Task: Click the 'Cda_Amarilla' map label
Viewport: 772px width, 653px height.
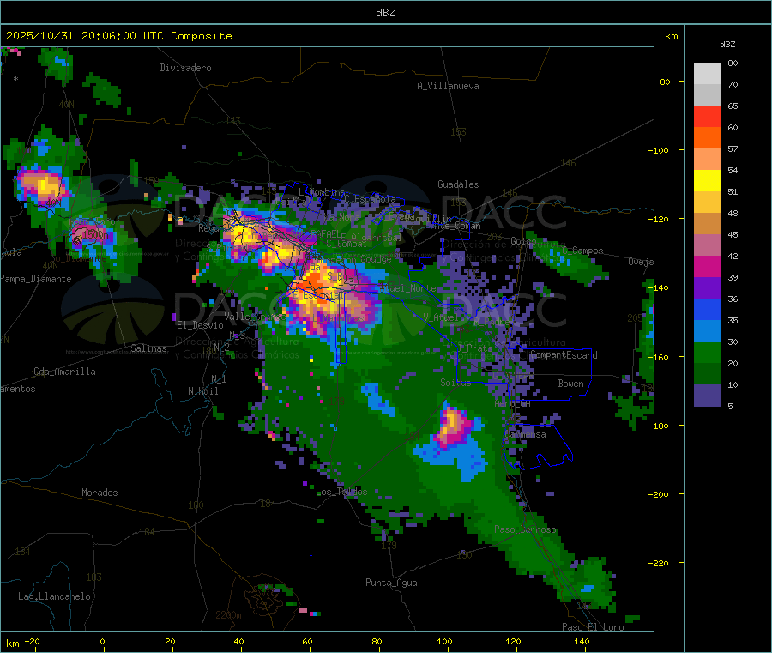Action: point(64,372)
